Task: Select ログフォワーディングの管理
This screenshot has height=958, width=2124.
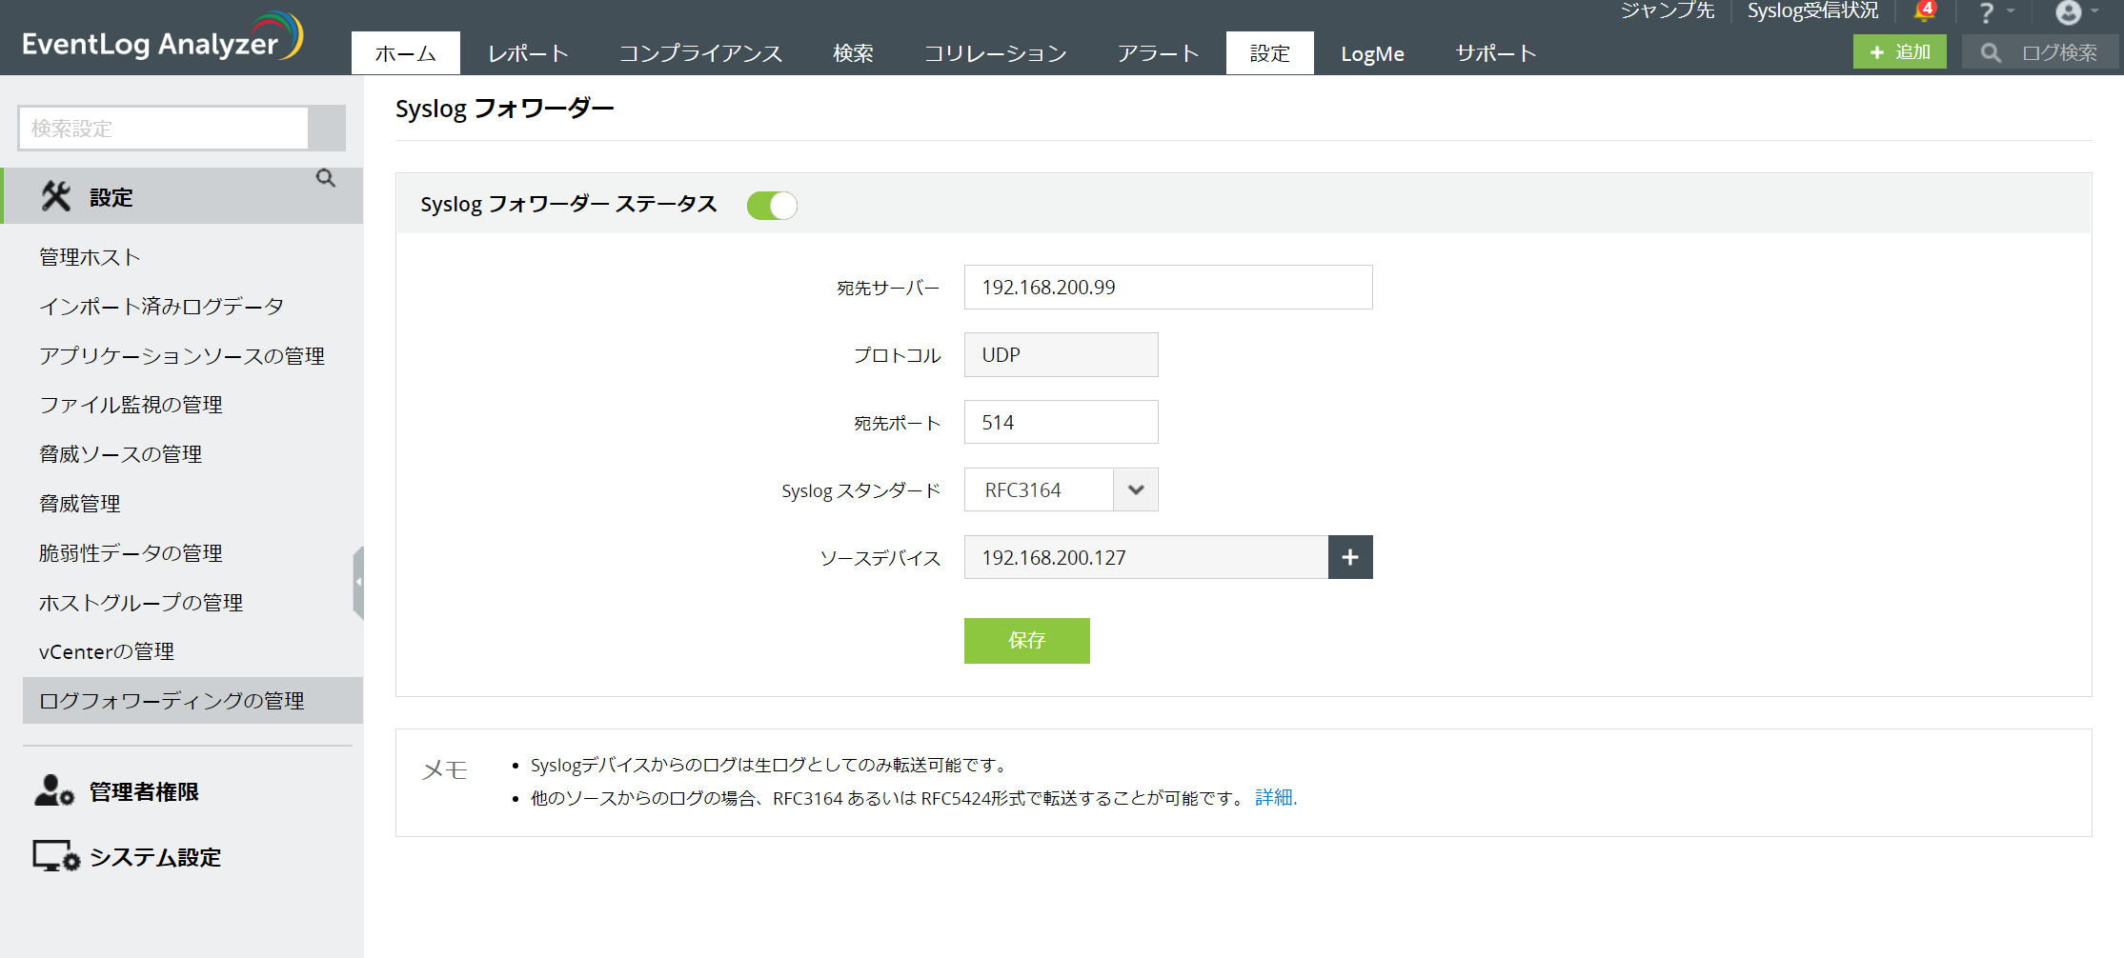Action: 192,701
